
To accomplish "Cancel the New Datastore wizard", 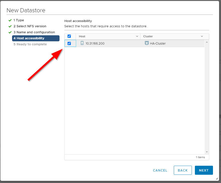I will coord(160,170).
